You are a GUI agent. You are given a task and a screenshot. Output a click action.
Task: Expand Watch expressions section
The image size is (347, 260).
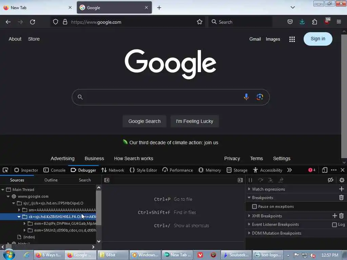pos(249,189)
